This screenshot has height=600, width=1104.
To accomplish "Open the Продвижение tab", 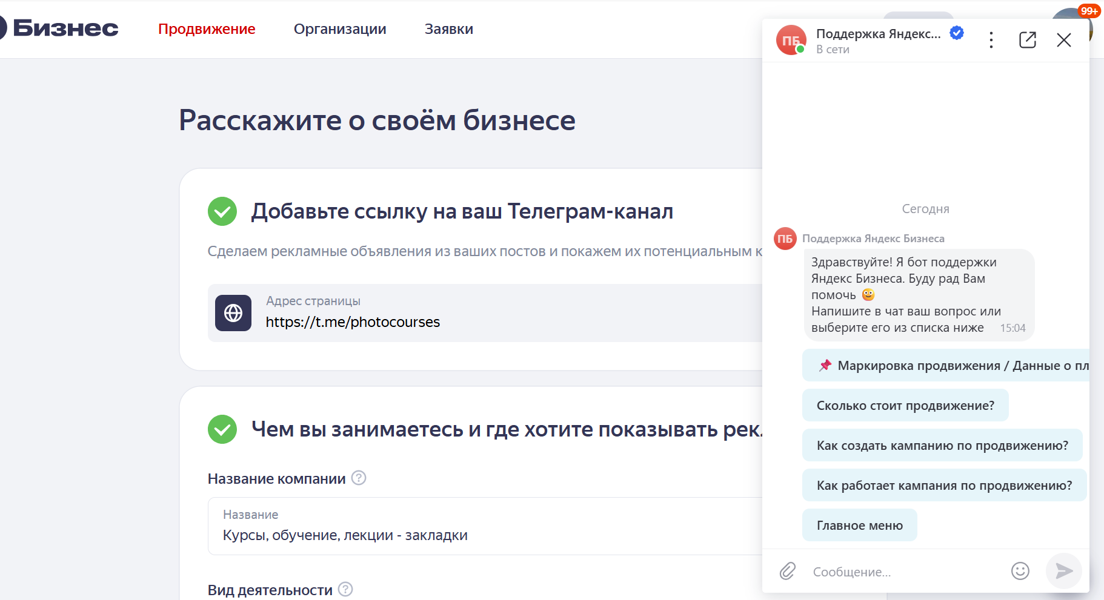I will point(207,29).
